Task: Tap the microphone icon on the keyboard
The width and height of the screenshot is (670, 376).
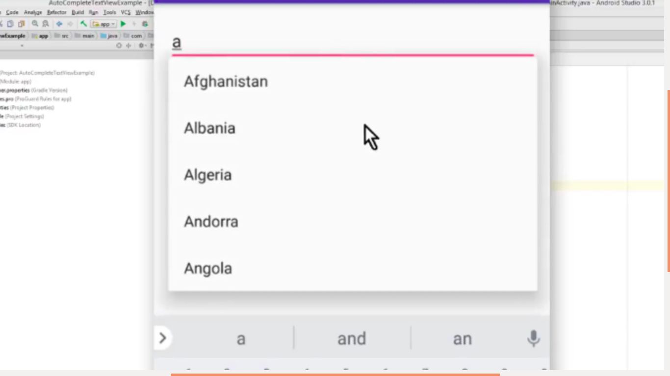Action: click(x=533, y=338)
